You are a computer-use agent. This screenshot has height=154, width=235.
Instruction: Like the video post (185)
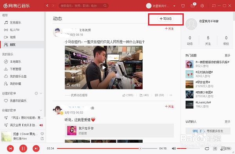128,95
